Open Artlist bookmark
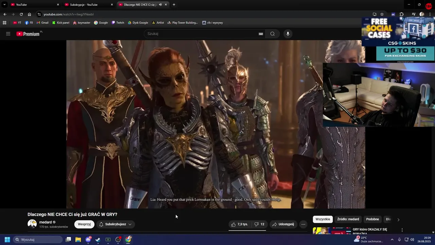 [158, 23]
